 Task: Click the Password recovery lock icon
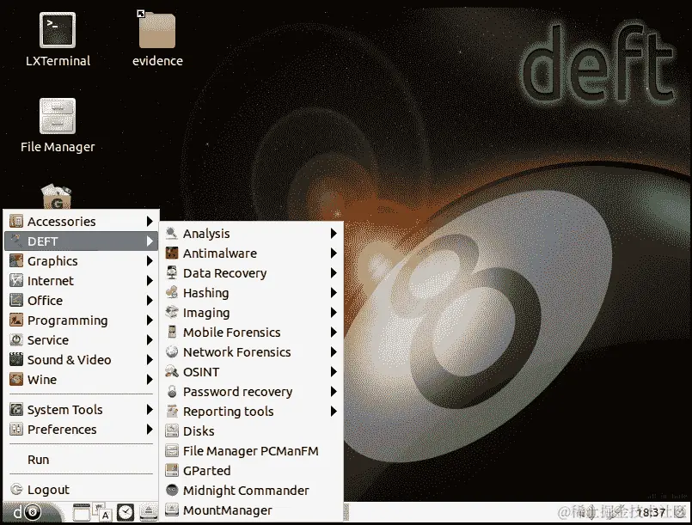[x=172, y=391]
